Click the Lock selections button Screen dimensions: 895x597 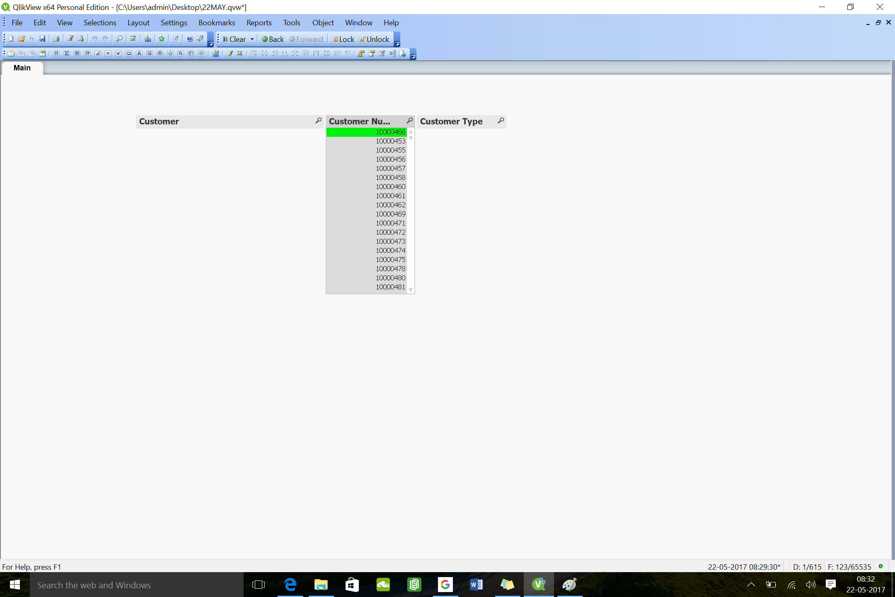click(x=343, y=39)
